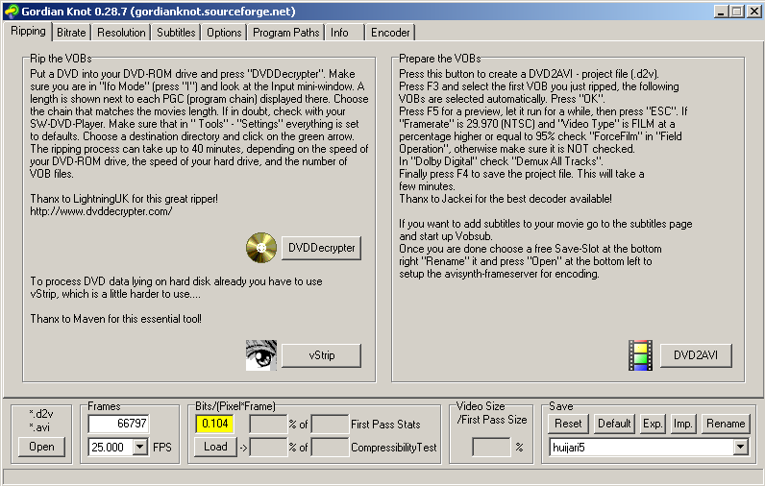Click the vStrip eye icon

point(261,355)
